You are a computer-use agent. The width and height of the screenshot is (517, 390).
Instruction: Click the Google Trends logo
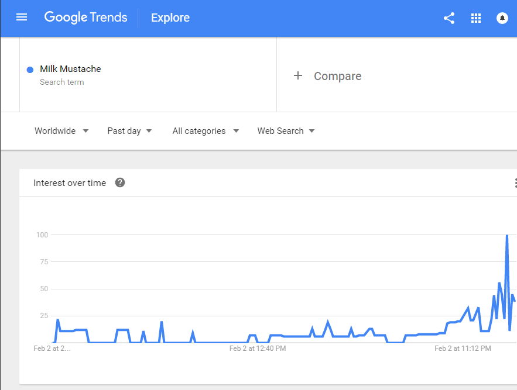pyautogui.click(x=85, y=18)
